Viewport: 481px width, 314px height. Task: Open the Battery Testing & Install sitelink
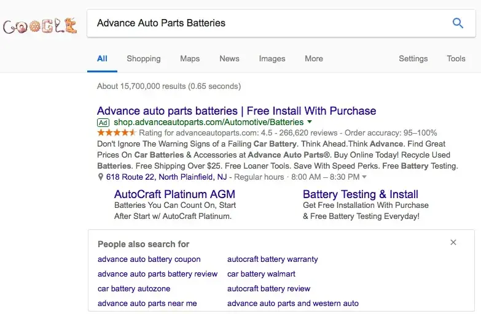360,194
